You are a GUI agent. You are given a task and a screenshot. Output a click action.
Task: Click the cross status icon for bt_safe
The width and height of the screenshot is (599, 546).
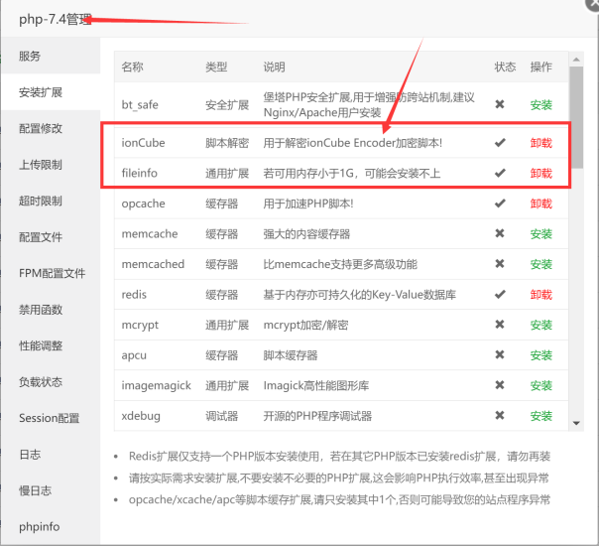[500, 104]
